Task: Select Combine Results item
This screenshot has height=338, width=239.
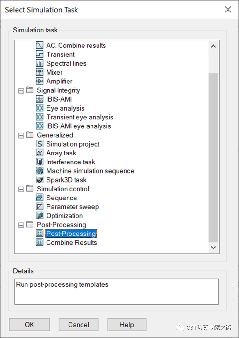Action: [72, 242]
